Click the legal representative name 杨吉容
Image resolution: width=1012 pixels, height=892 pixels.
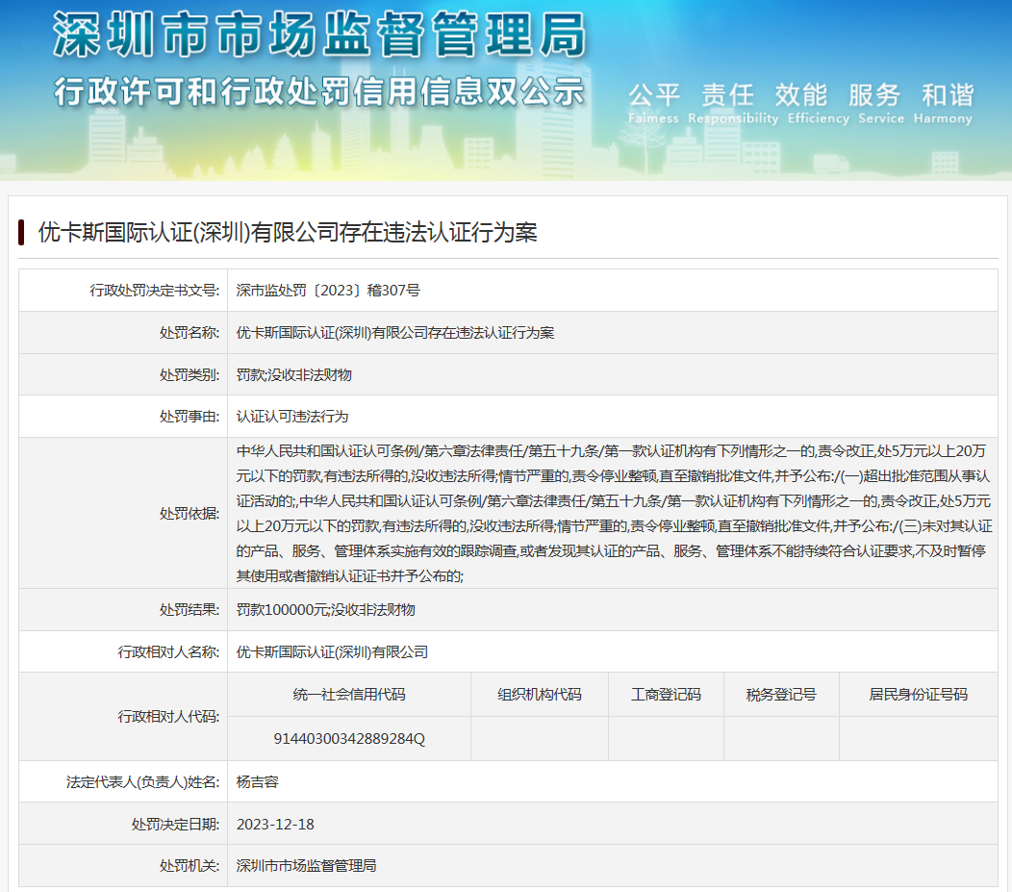tap(258, 781)
